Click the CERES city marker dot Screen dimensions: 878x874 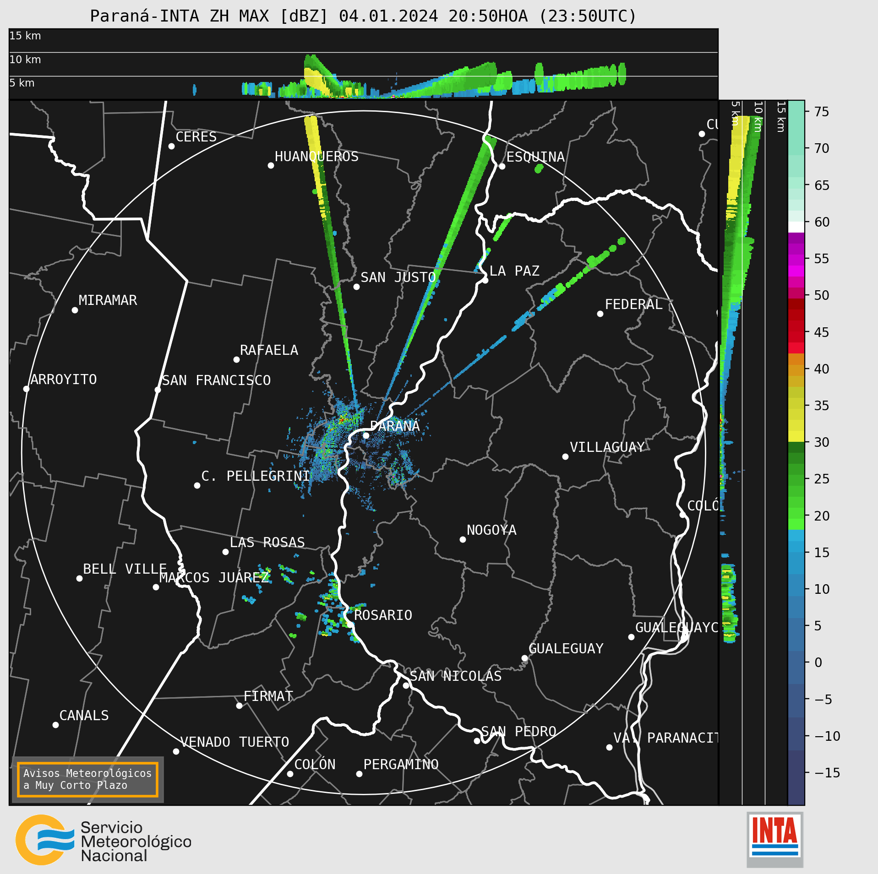click(171, 146)
